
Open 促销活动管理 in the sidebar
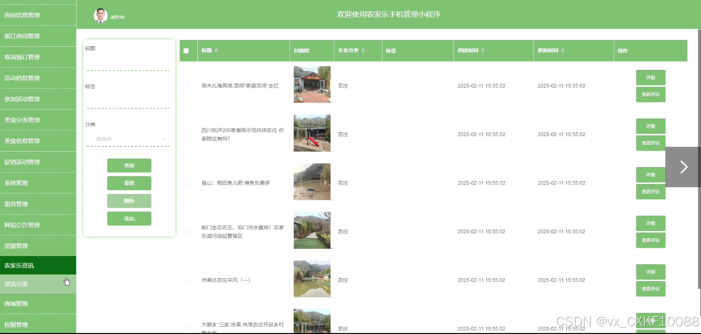click(38, 162)
